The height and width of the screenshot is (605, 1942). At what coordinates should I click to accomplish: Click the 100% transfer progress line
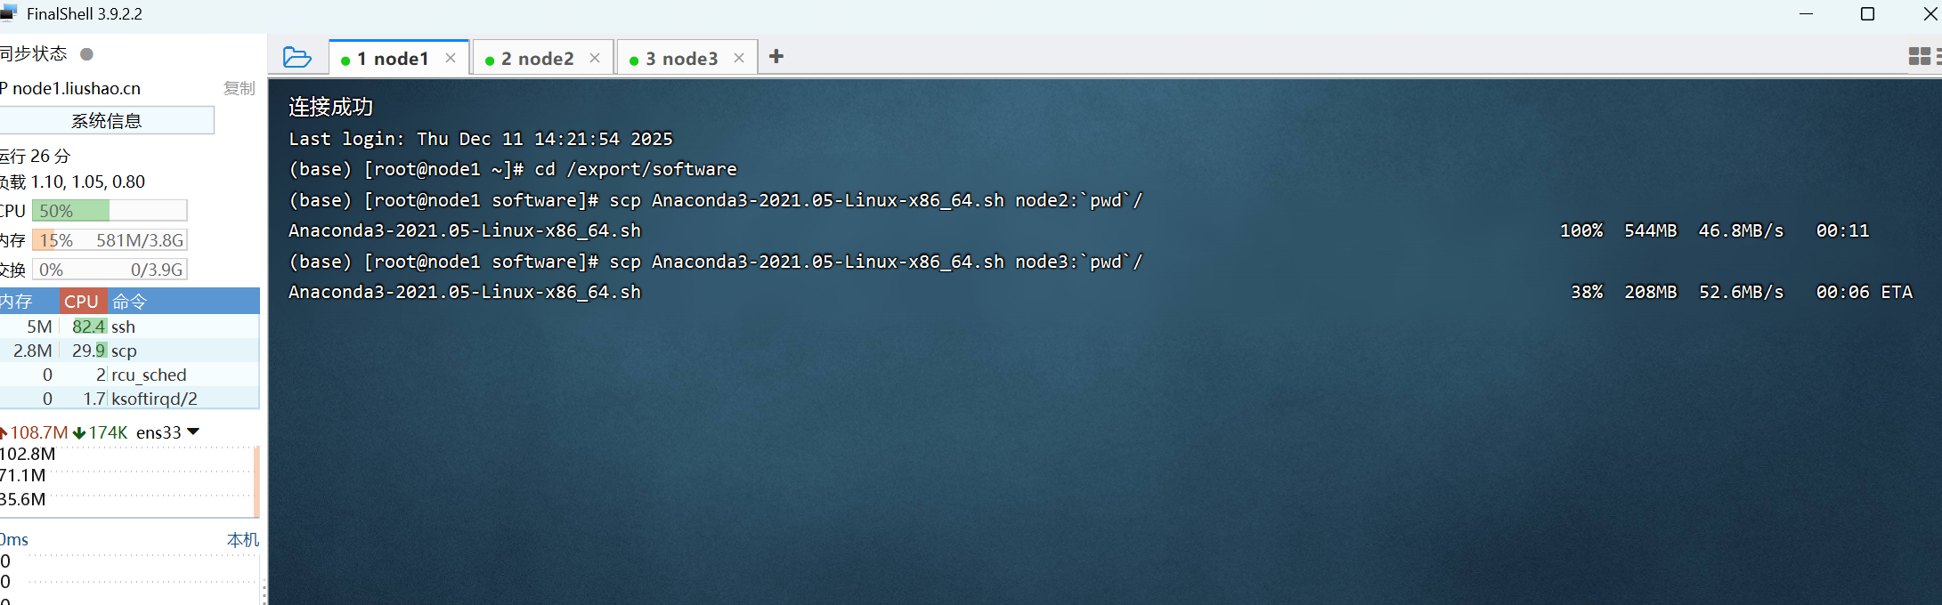pyautogui.click(x=1079, y=230)
